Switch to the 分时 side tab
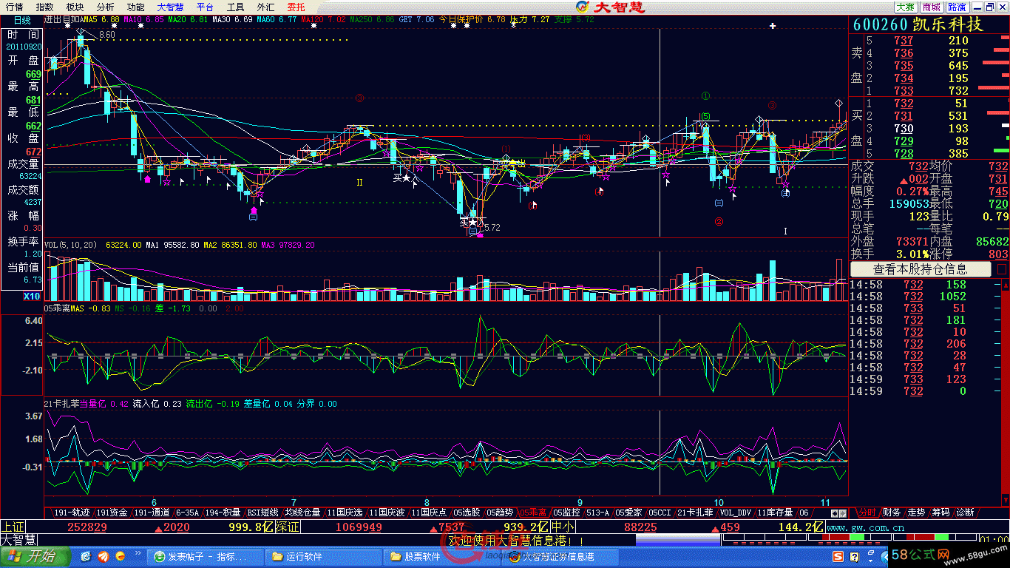1010x568 pixels. coord(866,512)
